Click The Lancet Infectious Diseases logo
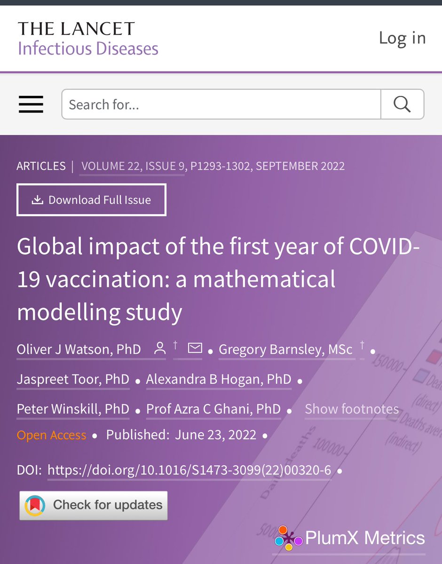This screenshot has height=564, width=442. click(88, 39)
